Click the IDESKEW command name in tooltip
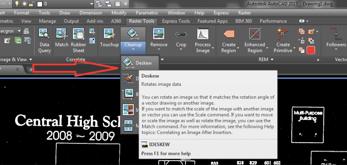The width and height of the screenshot is (347, 165). (x=159, y=144)
